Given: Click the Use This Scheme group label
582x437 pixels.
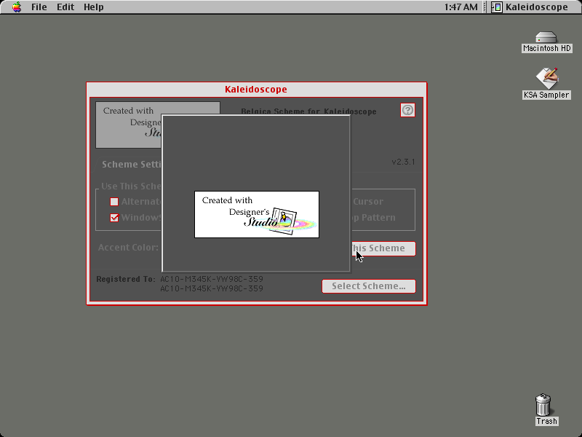Looking at the screenshot, I should point(132,186).
